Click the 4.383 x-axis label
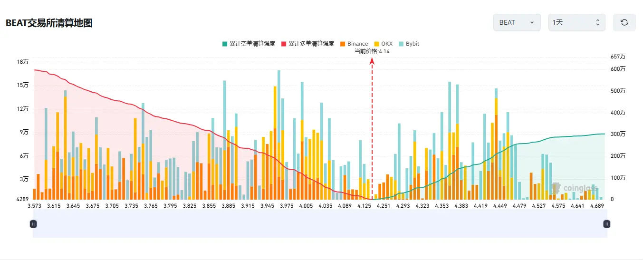The image size is (643, 260). pos(461,206)
